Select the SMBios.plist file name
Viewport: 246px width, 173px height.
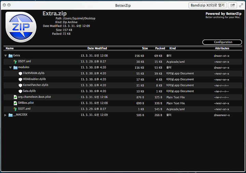(26, 103)
